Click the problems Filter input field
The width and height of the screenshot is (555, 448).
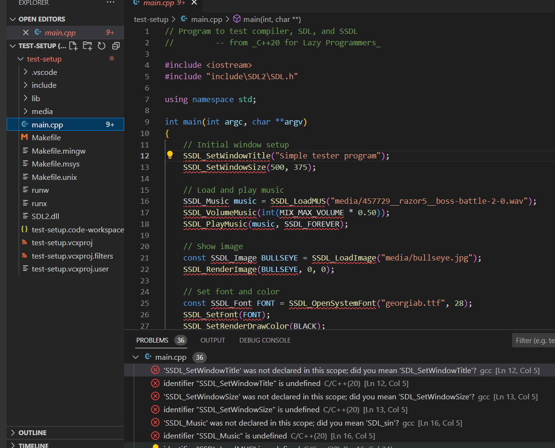(533, 340)
